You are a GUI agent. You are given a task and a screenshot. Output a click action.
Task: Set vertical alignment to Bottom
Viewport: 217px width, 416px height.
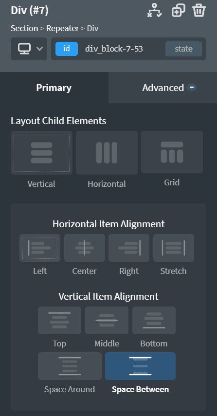pyautogui.click(x=154, y=320)
